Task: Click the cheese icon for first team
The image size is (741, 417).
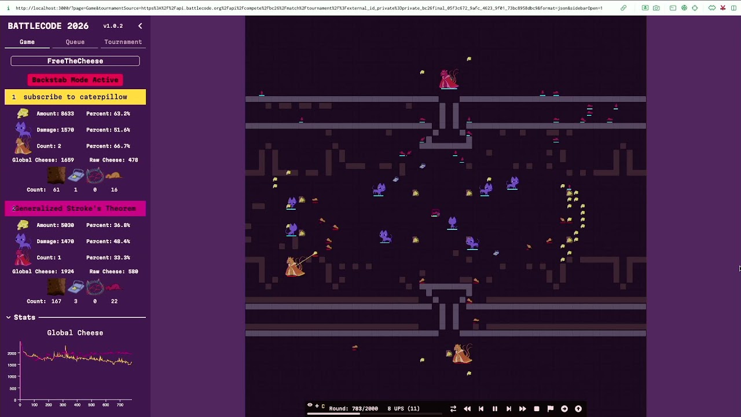Action: 23,114
